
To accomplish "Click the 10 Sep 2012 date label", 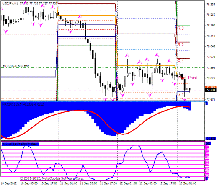I will click(x=9, y=183).
